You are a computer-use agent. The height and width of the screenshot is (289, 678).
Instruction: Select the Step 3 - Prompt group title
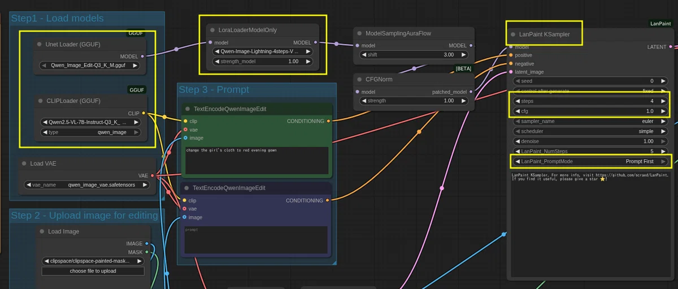coord(214,89)
